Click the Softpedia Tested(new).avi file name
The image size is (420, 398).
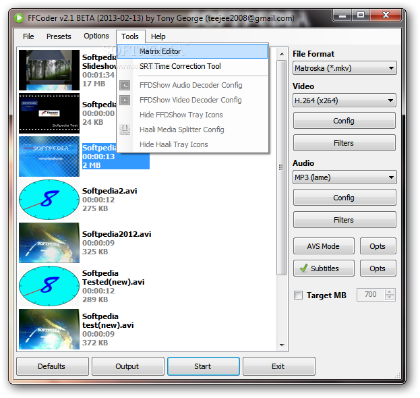tap(113, 277)
